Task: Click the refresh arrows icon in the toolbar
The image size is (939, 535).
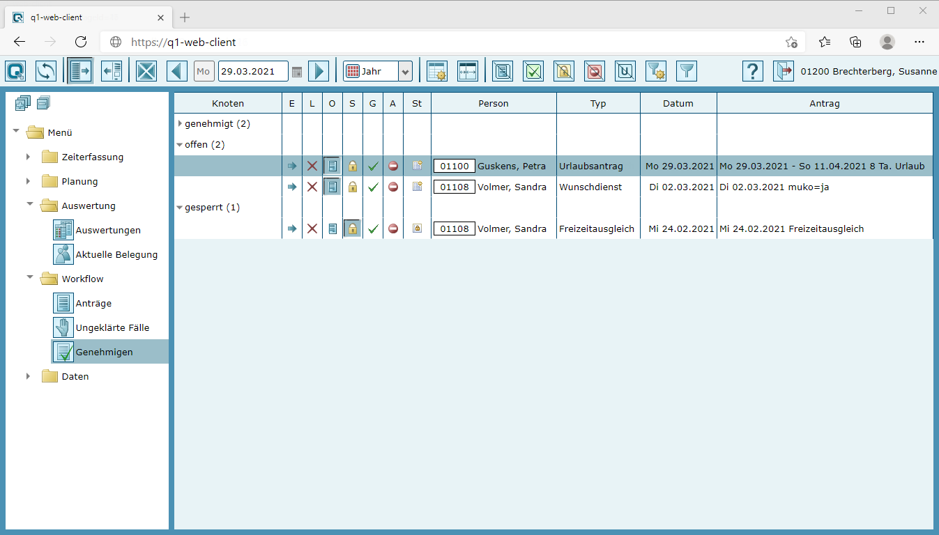Action: (x=46, y=71)
